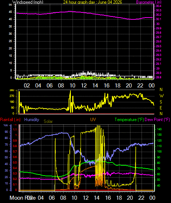Click hour label 04 under windspeed chart
The width and height of the screenshot is (171, 203).
tap(38, 86)
